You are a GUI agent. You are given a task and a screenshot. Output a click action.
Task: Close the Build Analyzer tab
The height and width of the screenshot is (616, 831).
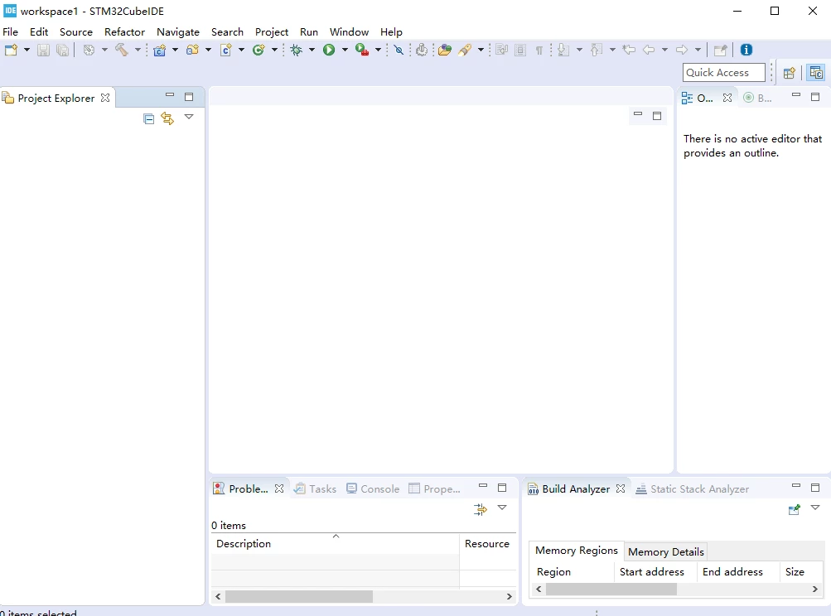[621, 488]
